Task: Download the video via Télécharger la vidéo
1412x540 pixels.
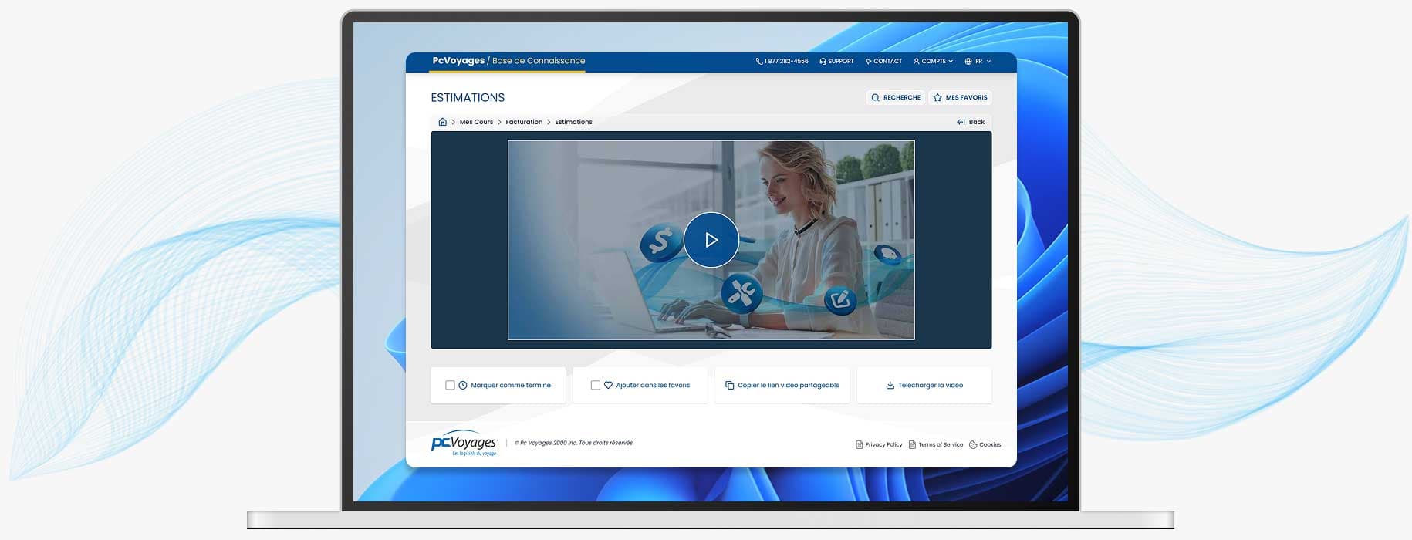Action: coord(924,385)
